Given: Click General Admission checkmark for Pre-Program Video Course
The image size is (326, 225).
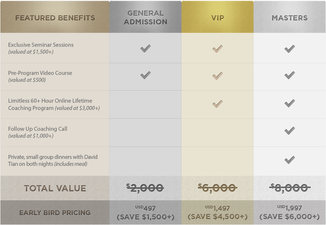Looking at the screenshot, I should click(146, 75).
